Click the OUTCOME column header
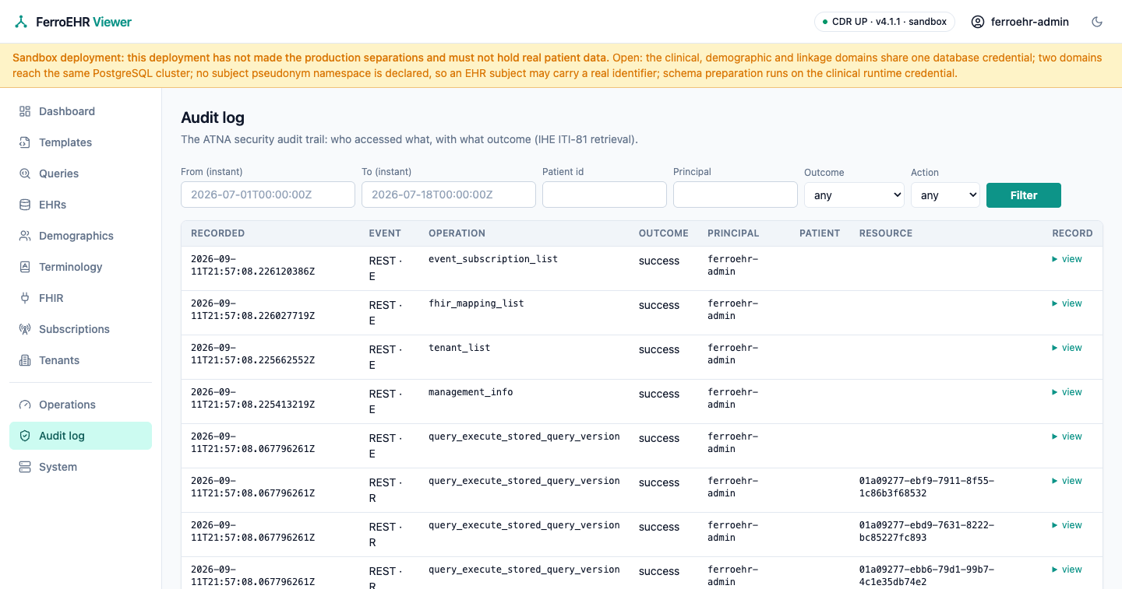The image size is (1122, 589). tap(664, 233)
